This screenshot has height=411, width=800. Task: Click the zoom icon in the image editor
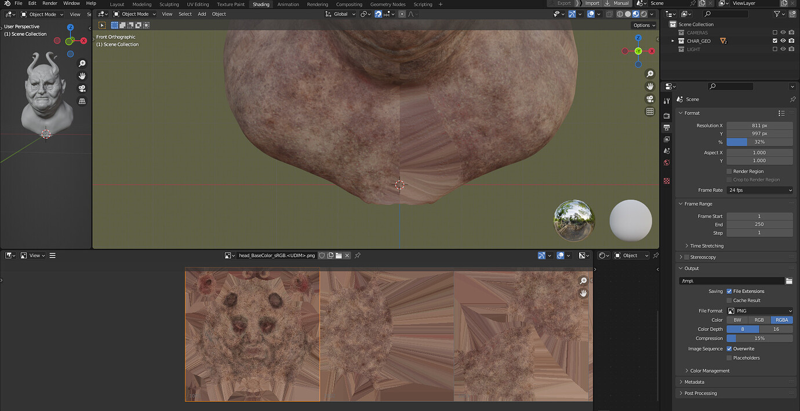583,281
